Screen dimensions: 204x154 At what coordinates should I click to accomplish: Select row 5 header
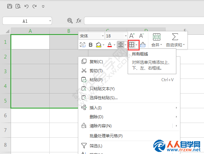click(x=5, y=101)
